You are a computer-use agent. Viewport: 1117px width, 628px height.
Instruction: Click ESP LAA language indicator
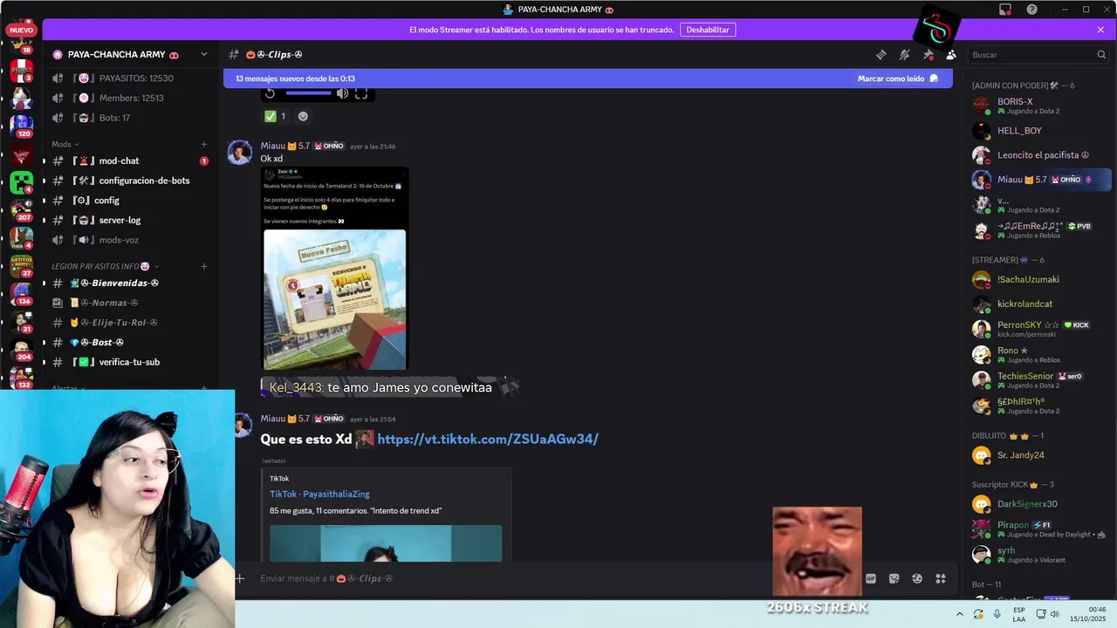[1019, 614]
